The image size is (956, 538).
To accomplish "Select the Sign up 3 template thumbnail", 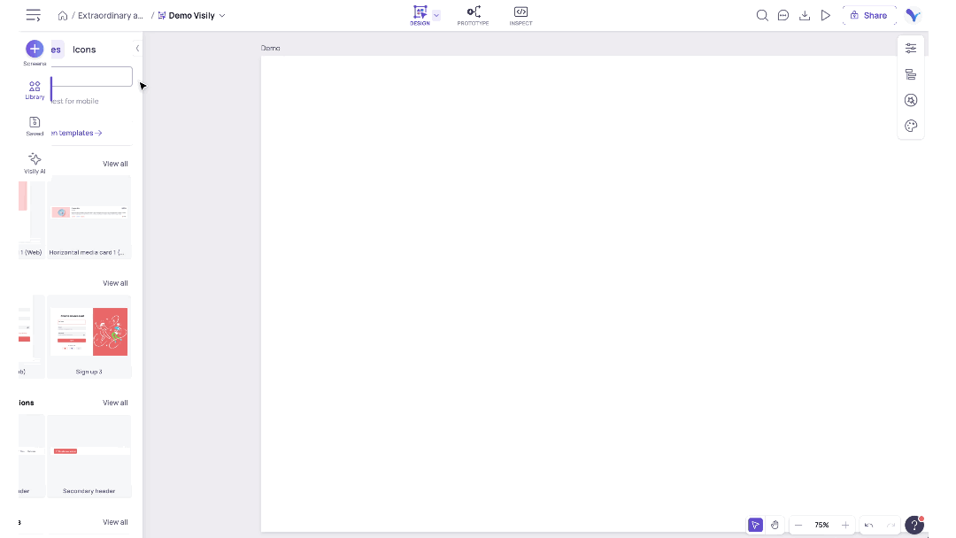I will pos(89,333).
